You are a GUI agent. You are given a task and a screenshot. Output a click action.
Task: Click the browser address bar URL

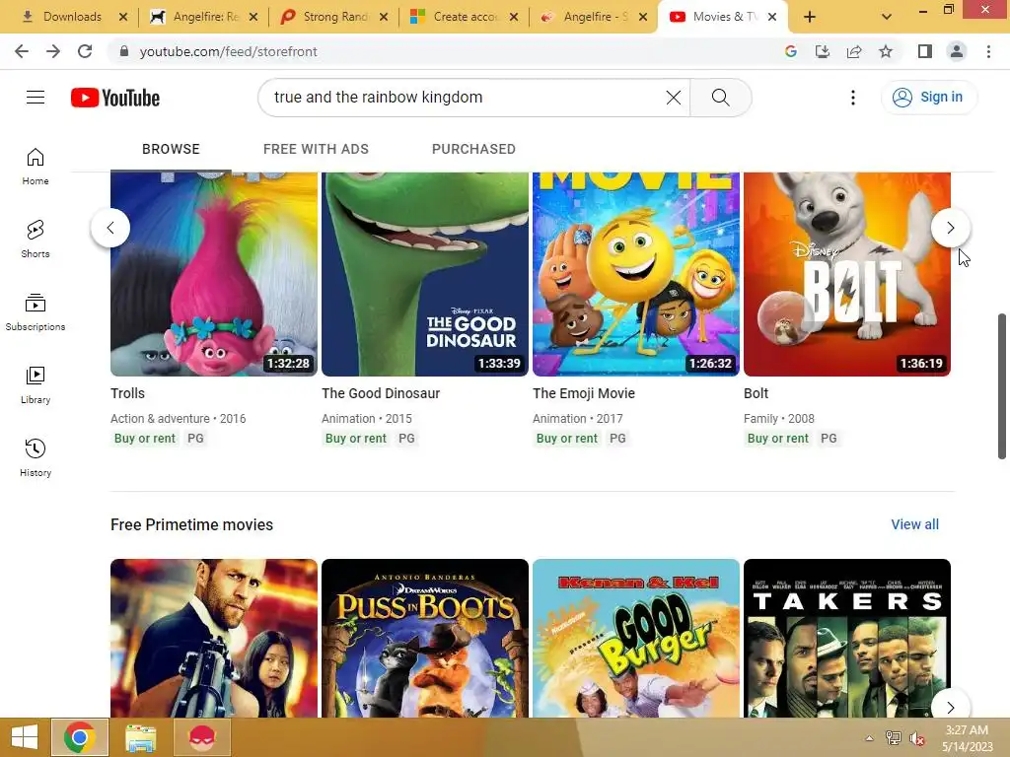[228, 51]
